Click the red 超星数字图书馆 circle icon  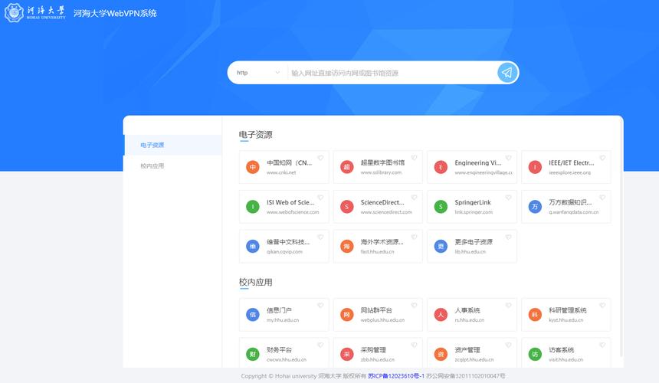click(x=347, y=167)
